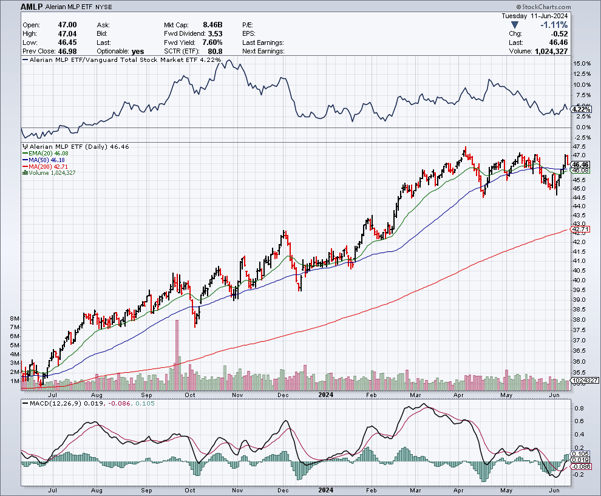Click the Alerian MLP ETF (Daily) 46.46 legend

click(x=76, y=146)
